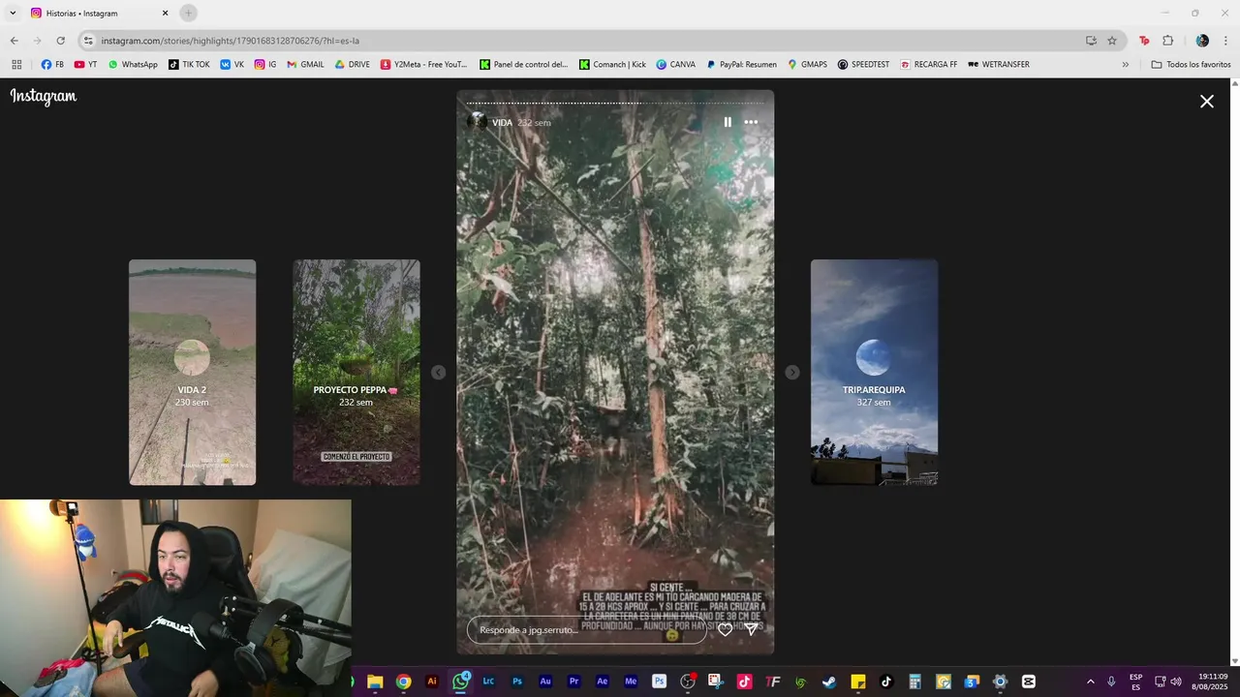Open Adobe After Effects from the taskbar
The width and height of the screenshot is (1240, 697).
point(603,682)
